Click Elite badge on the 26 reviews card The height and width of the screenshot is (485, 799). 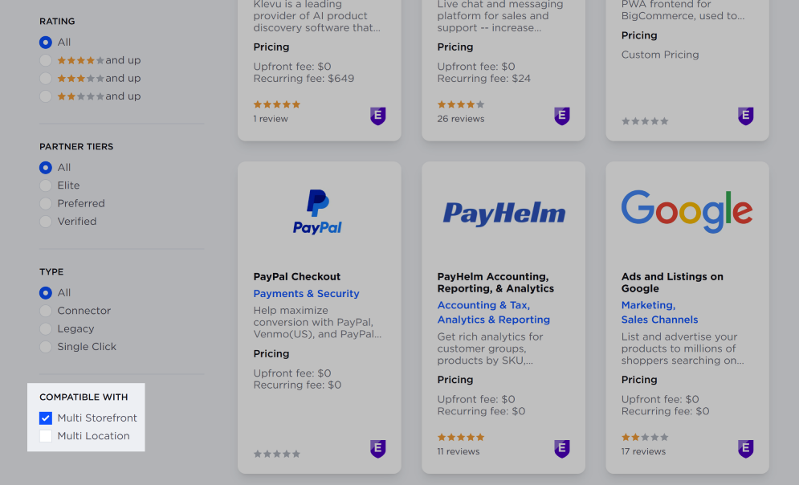pos(562,116)
